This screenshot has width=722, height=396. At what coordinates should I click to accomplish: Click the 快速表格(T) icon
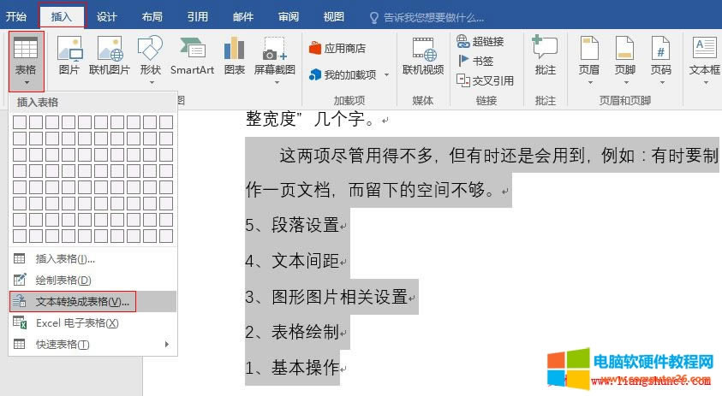20,344
